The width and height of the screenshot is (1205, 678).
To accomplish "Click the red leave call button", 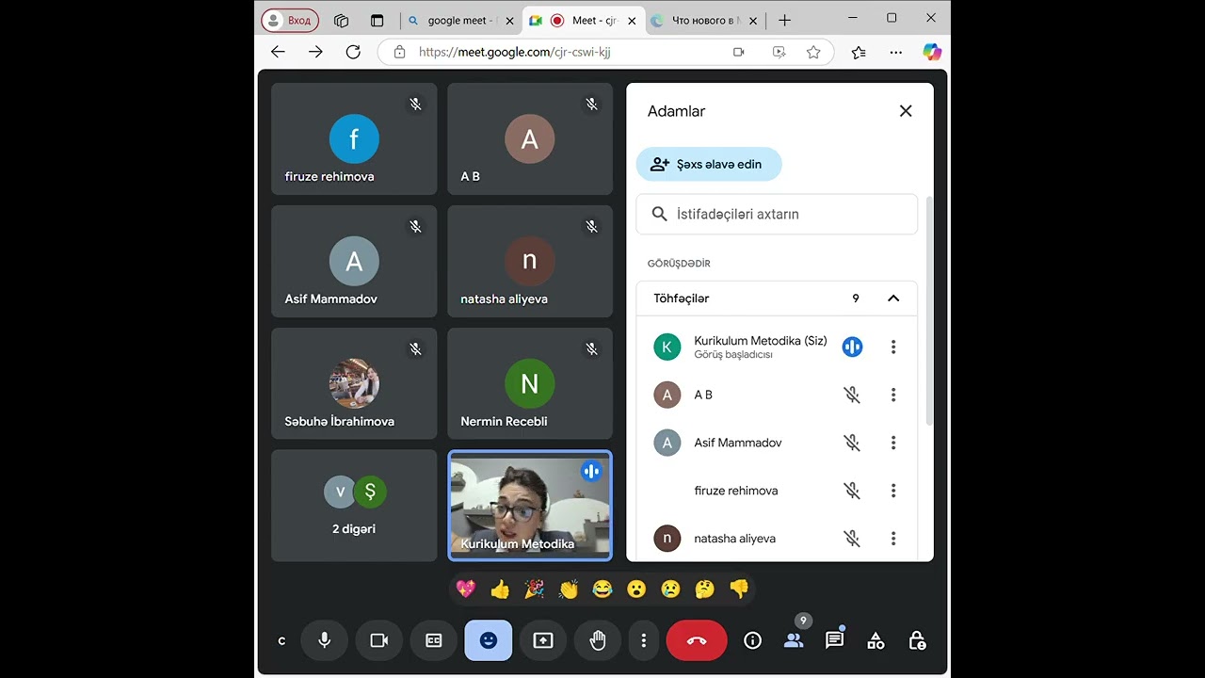I will [x=697, y=640].
